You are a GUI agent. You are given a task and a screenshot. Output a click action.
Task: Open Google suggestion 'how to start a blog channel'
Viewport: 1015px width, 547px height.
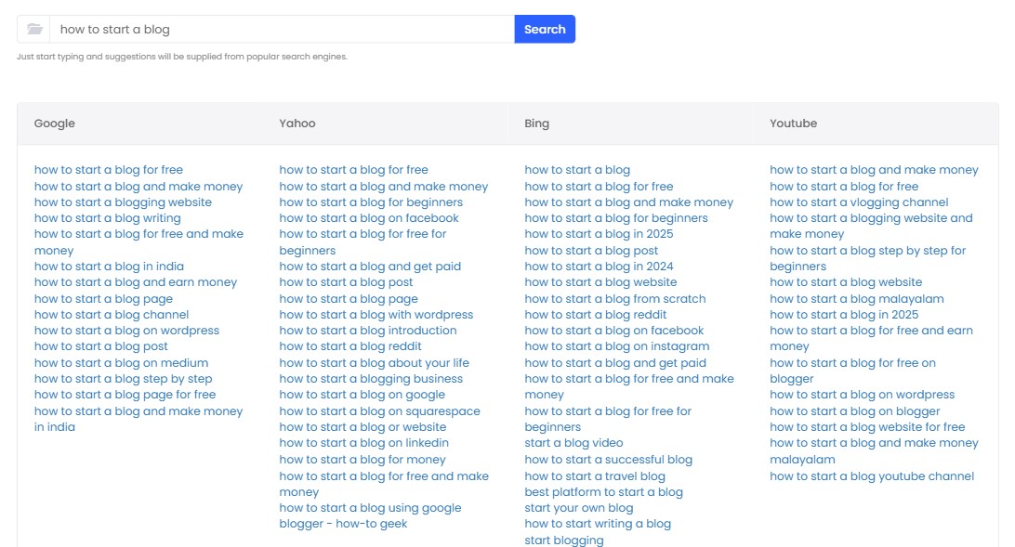pos(112,315)
